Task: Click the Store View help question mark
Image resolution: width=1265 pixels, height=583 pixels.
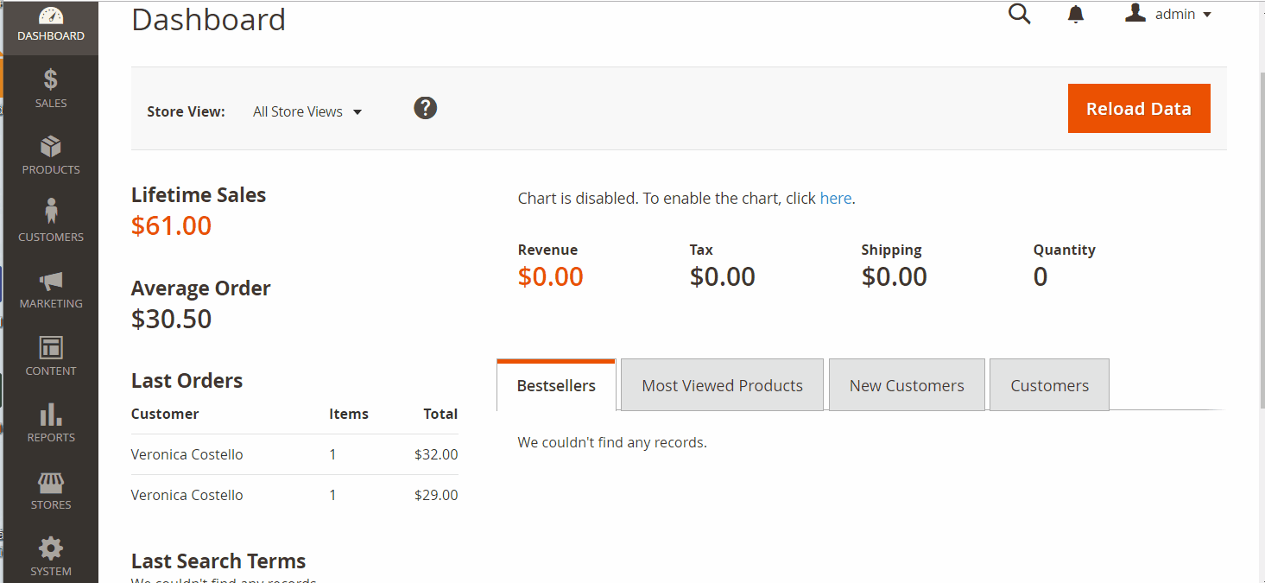Action: tap(425, 108)
